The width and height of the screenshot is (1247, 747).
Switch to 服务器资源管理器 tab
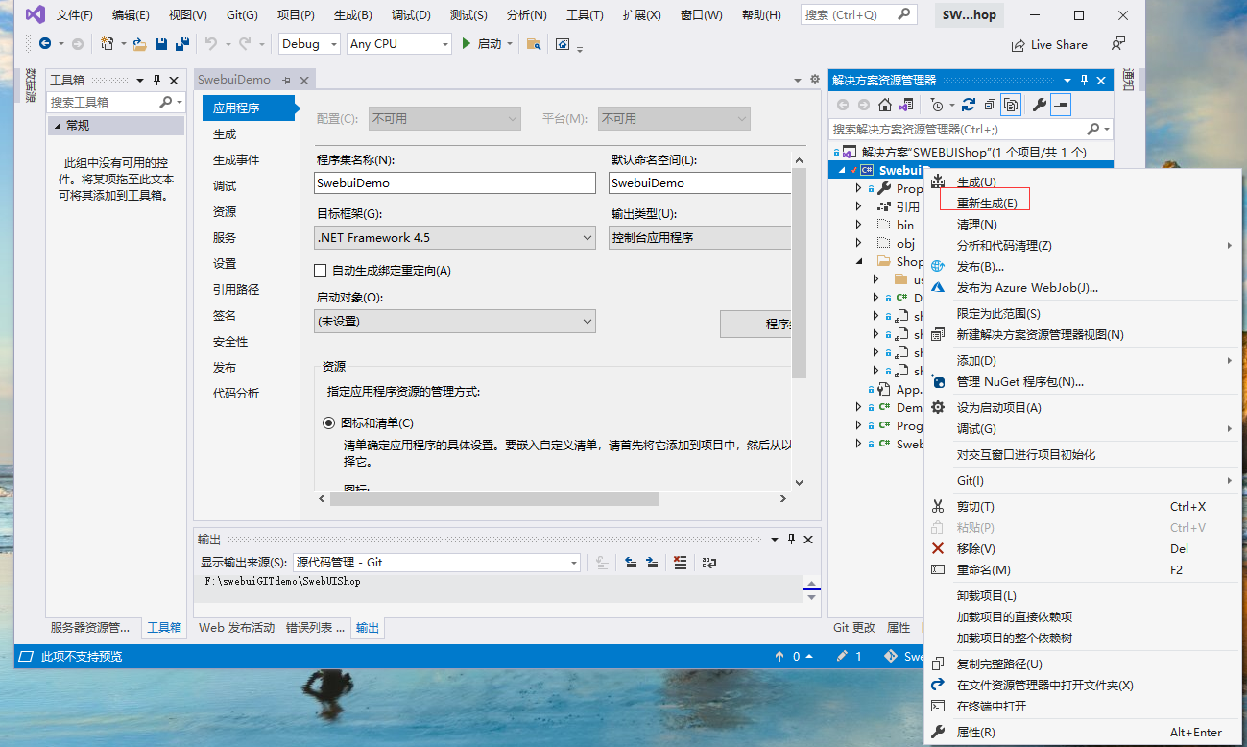click(90, 628)
